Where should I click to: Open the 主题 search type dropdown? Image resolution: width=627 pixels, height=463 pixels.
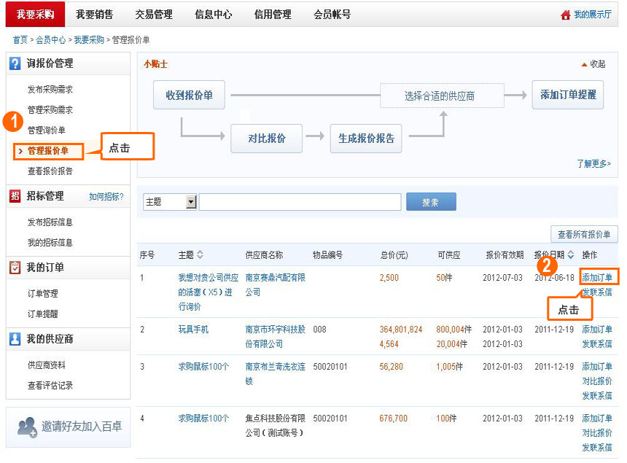191,202
